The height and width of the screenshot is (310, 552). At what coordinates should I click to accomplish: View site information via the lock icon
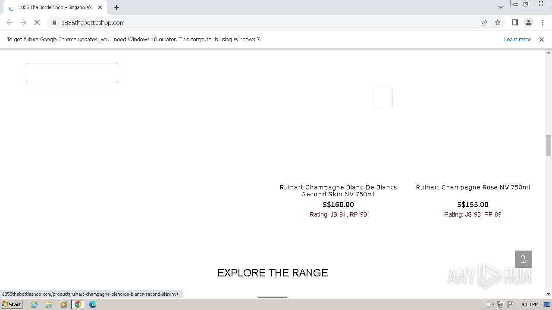click(54, 22)
